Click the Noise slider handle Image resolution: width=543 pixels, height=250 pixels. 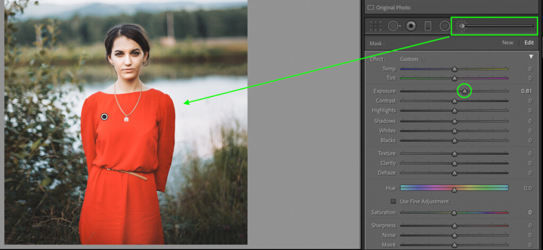[454, 236]
